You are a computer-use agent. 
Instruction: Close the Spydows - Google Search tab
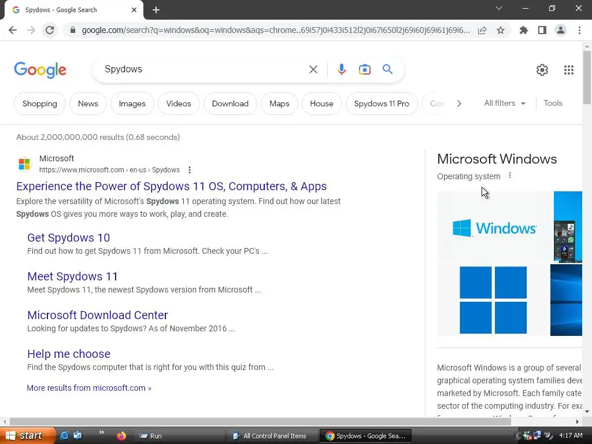134,10
